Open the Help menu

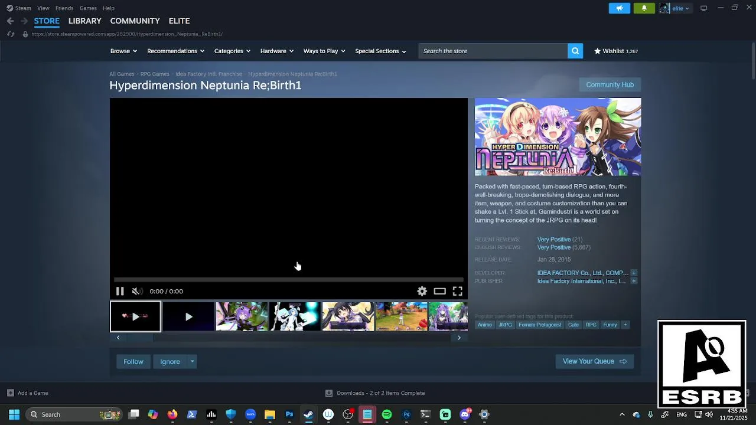[109, 8]
